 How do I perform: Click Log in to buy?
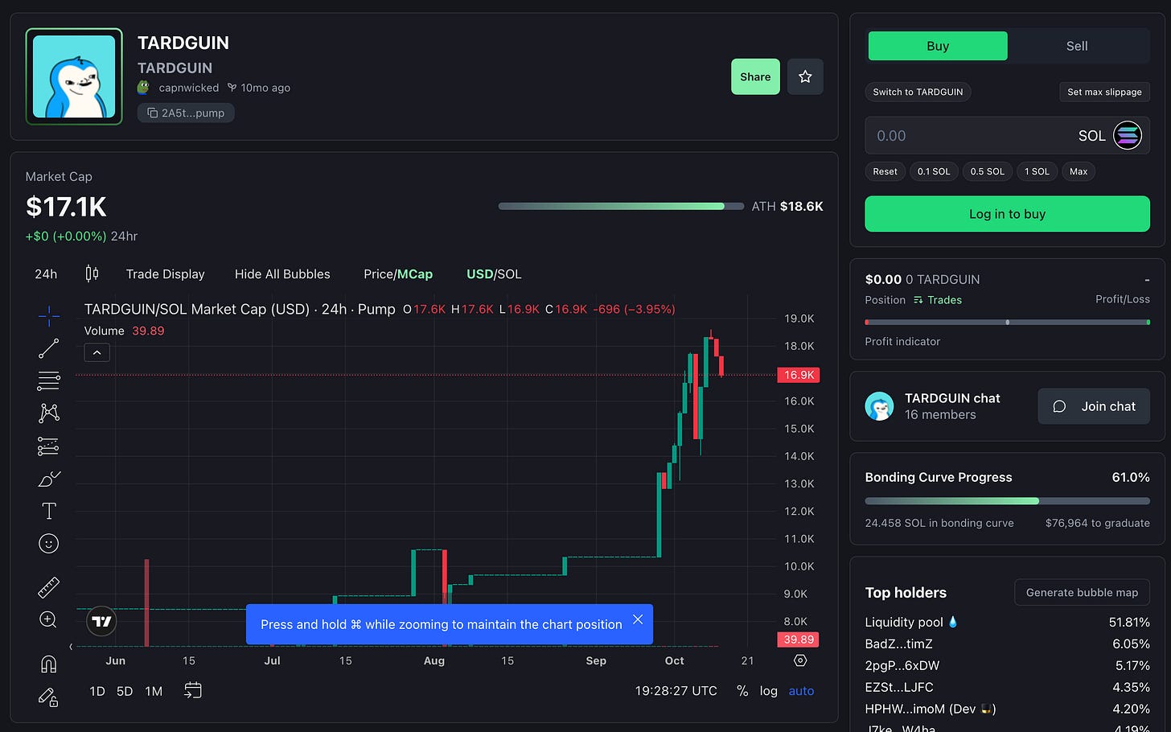coord(1007,214)
